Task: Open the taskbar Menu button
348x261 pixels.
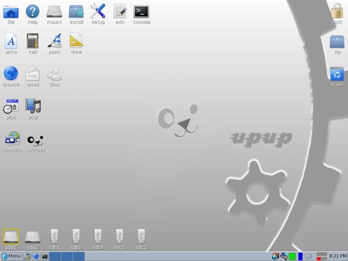Action: coord(12,256)
